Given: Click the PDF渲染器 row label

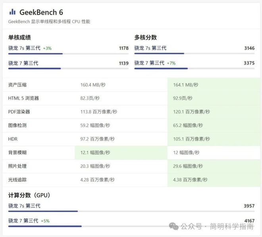Looking at the screenshot, I should coord(19,112).
